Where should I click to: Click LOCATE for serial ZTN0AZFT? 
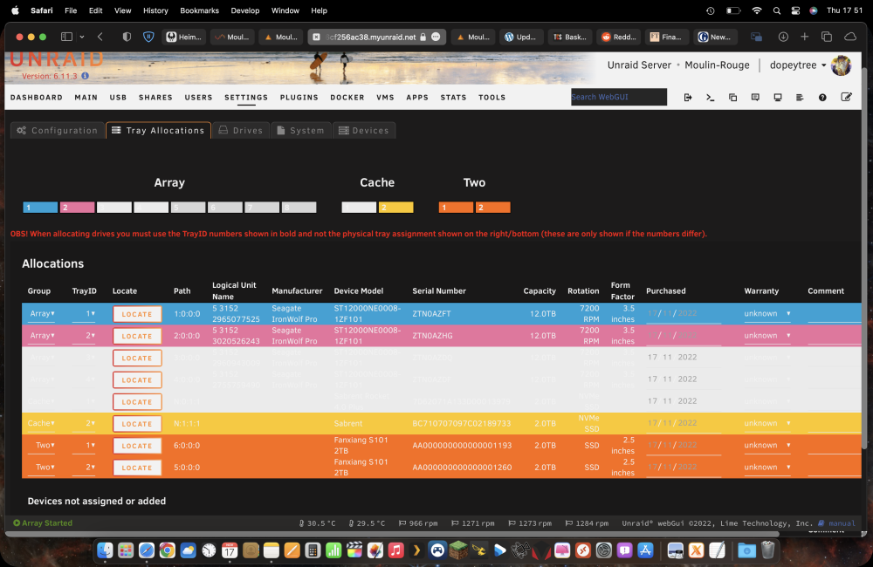[x=137, y=314]
